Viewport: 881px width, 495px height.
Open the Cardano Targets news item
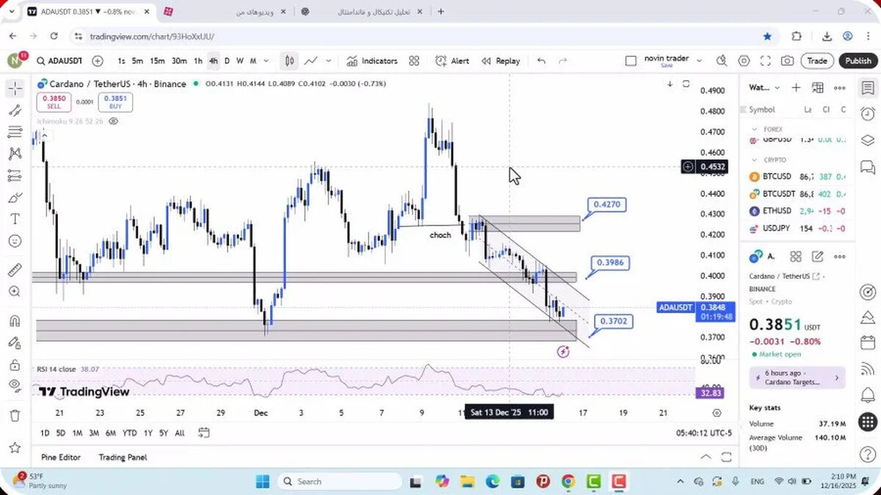(797, 377)
